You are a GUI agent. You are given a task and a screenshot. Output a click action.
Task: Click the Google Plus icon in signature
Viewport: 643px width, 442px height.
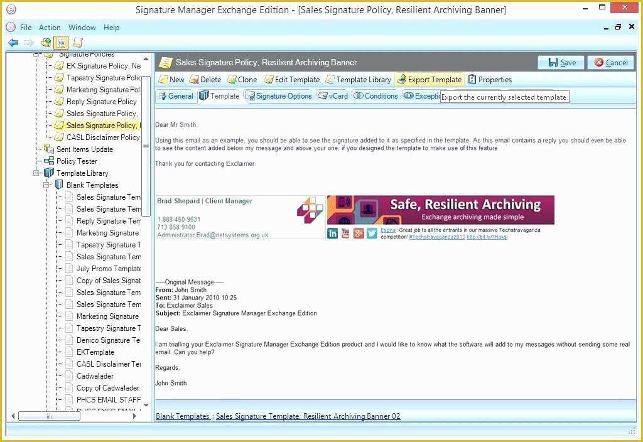coord(359,233)
